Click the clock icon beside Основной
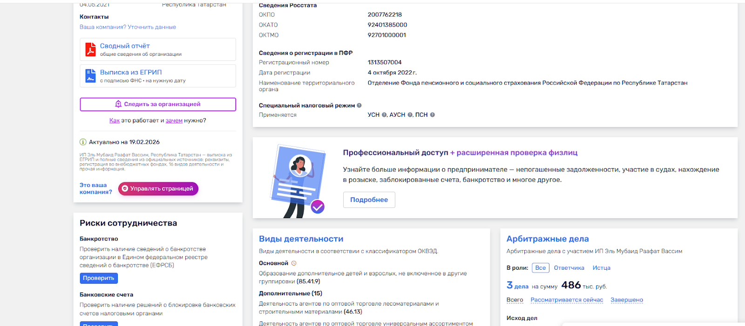 click(294, 263)
